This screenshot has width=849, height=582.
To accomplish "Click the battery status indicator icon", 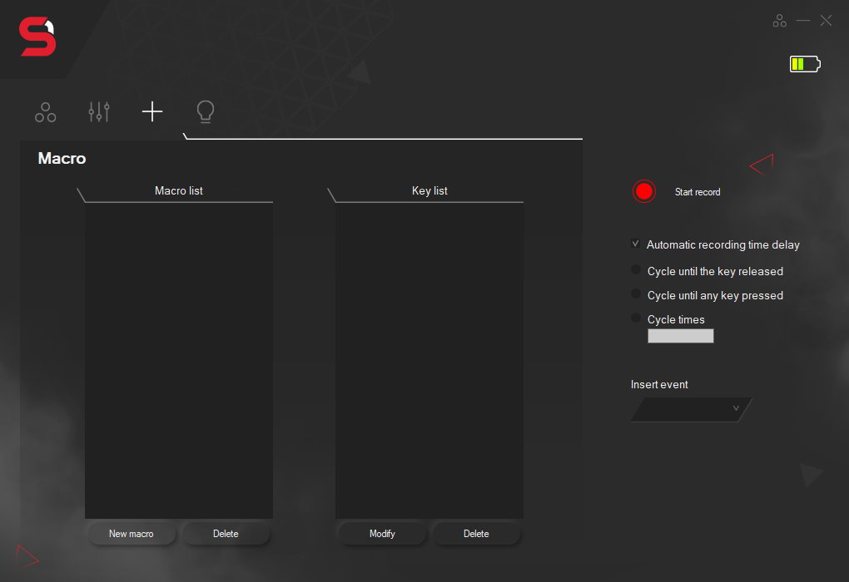I will click(x=804, y=64).
